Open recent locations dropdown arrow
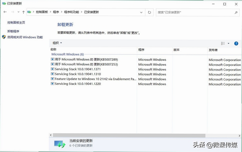 19,12
